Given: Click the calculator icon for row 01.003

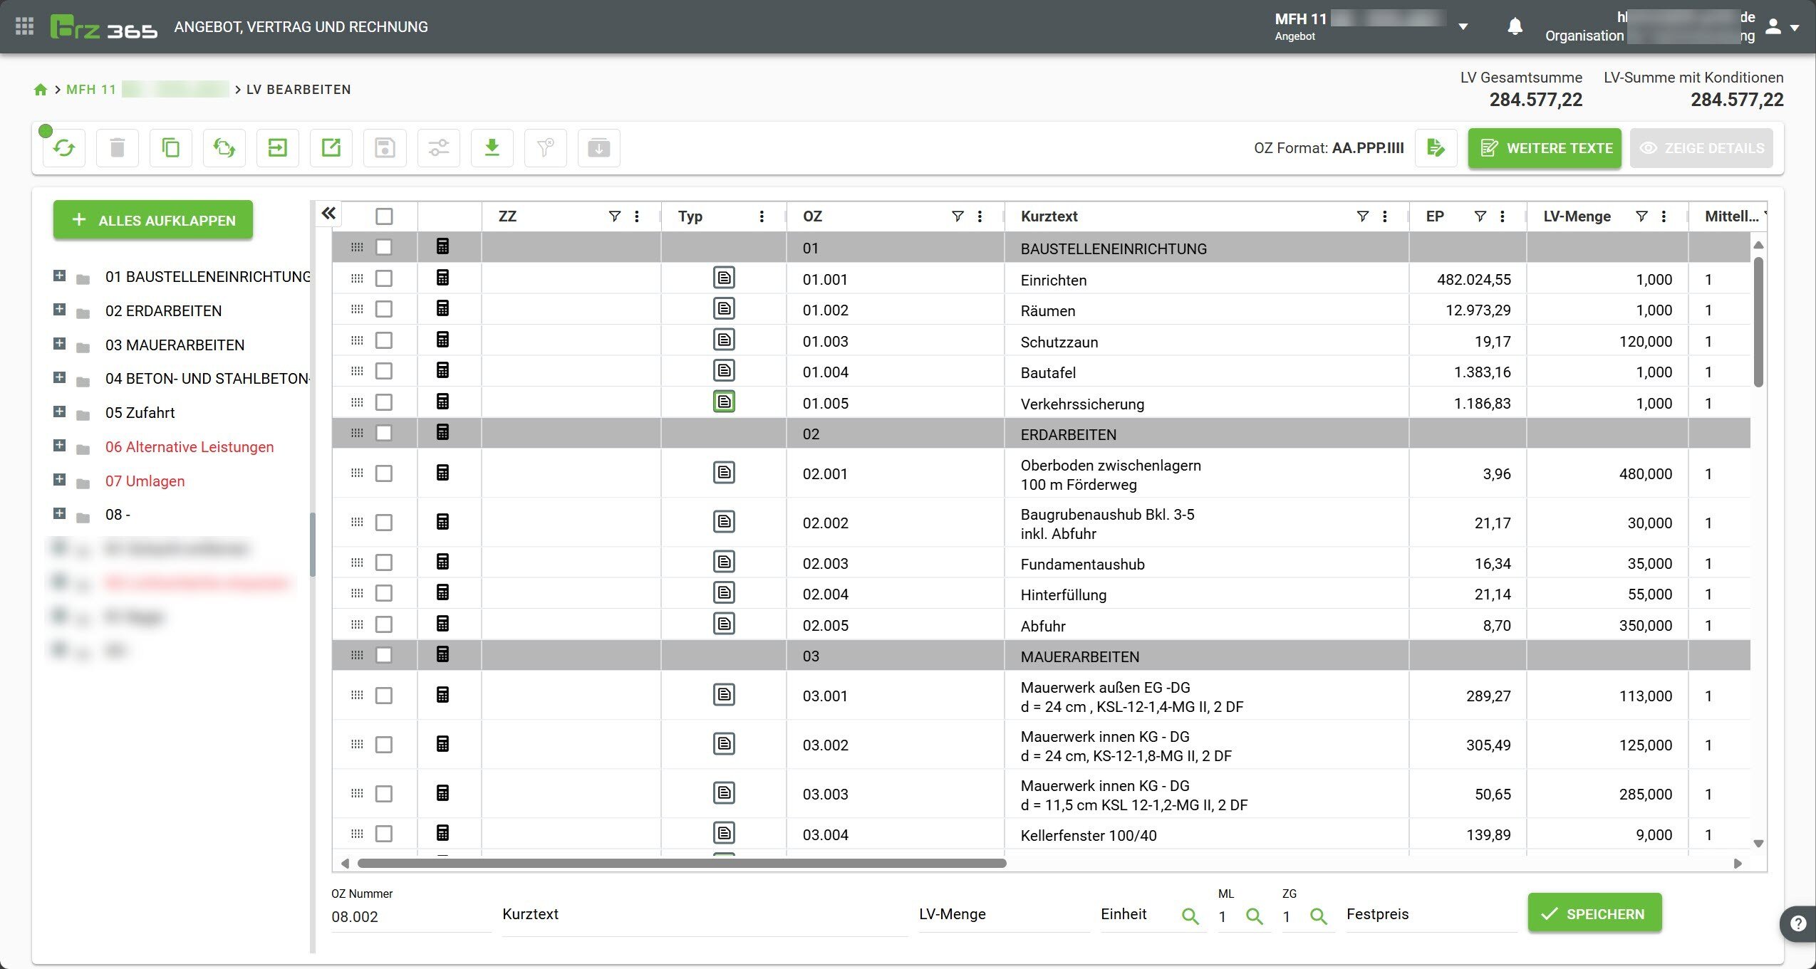Looking at the screenshot, I should point(442,340).
